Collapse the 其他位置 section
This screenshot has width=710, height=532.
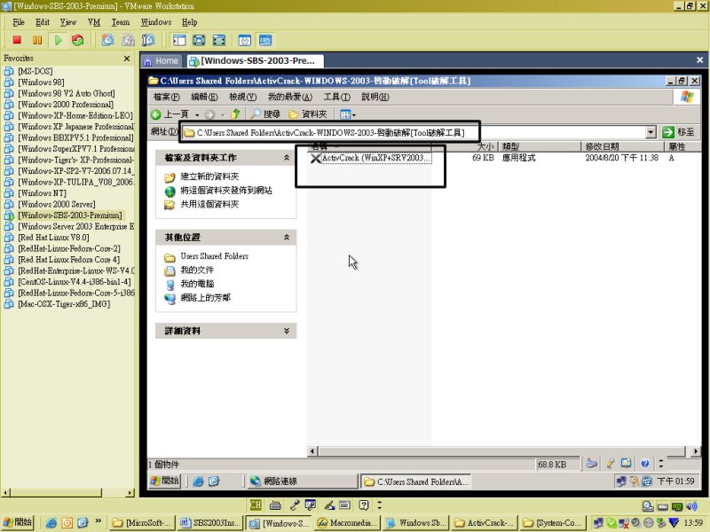(x=286, y=237)
